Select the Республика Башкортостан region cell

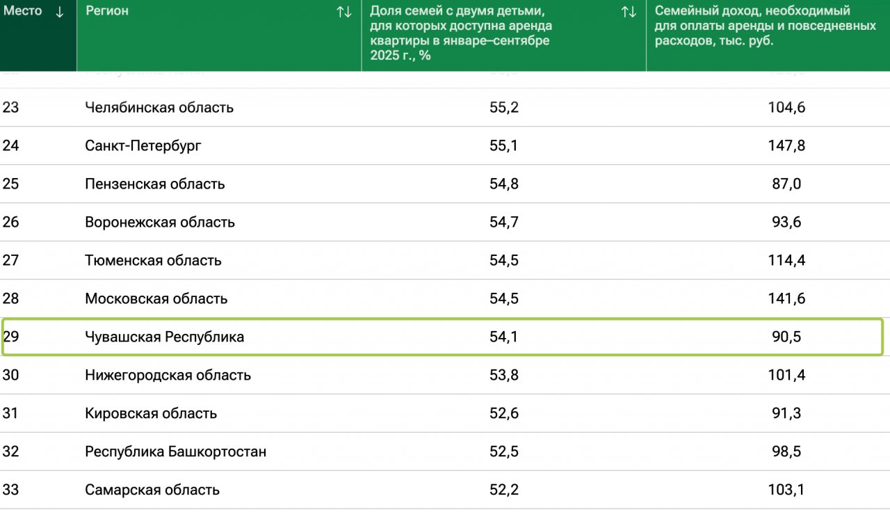pos(175,452)
